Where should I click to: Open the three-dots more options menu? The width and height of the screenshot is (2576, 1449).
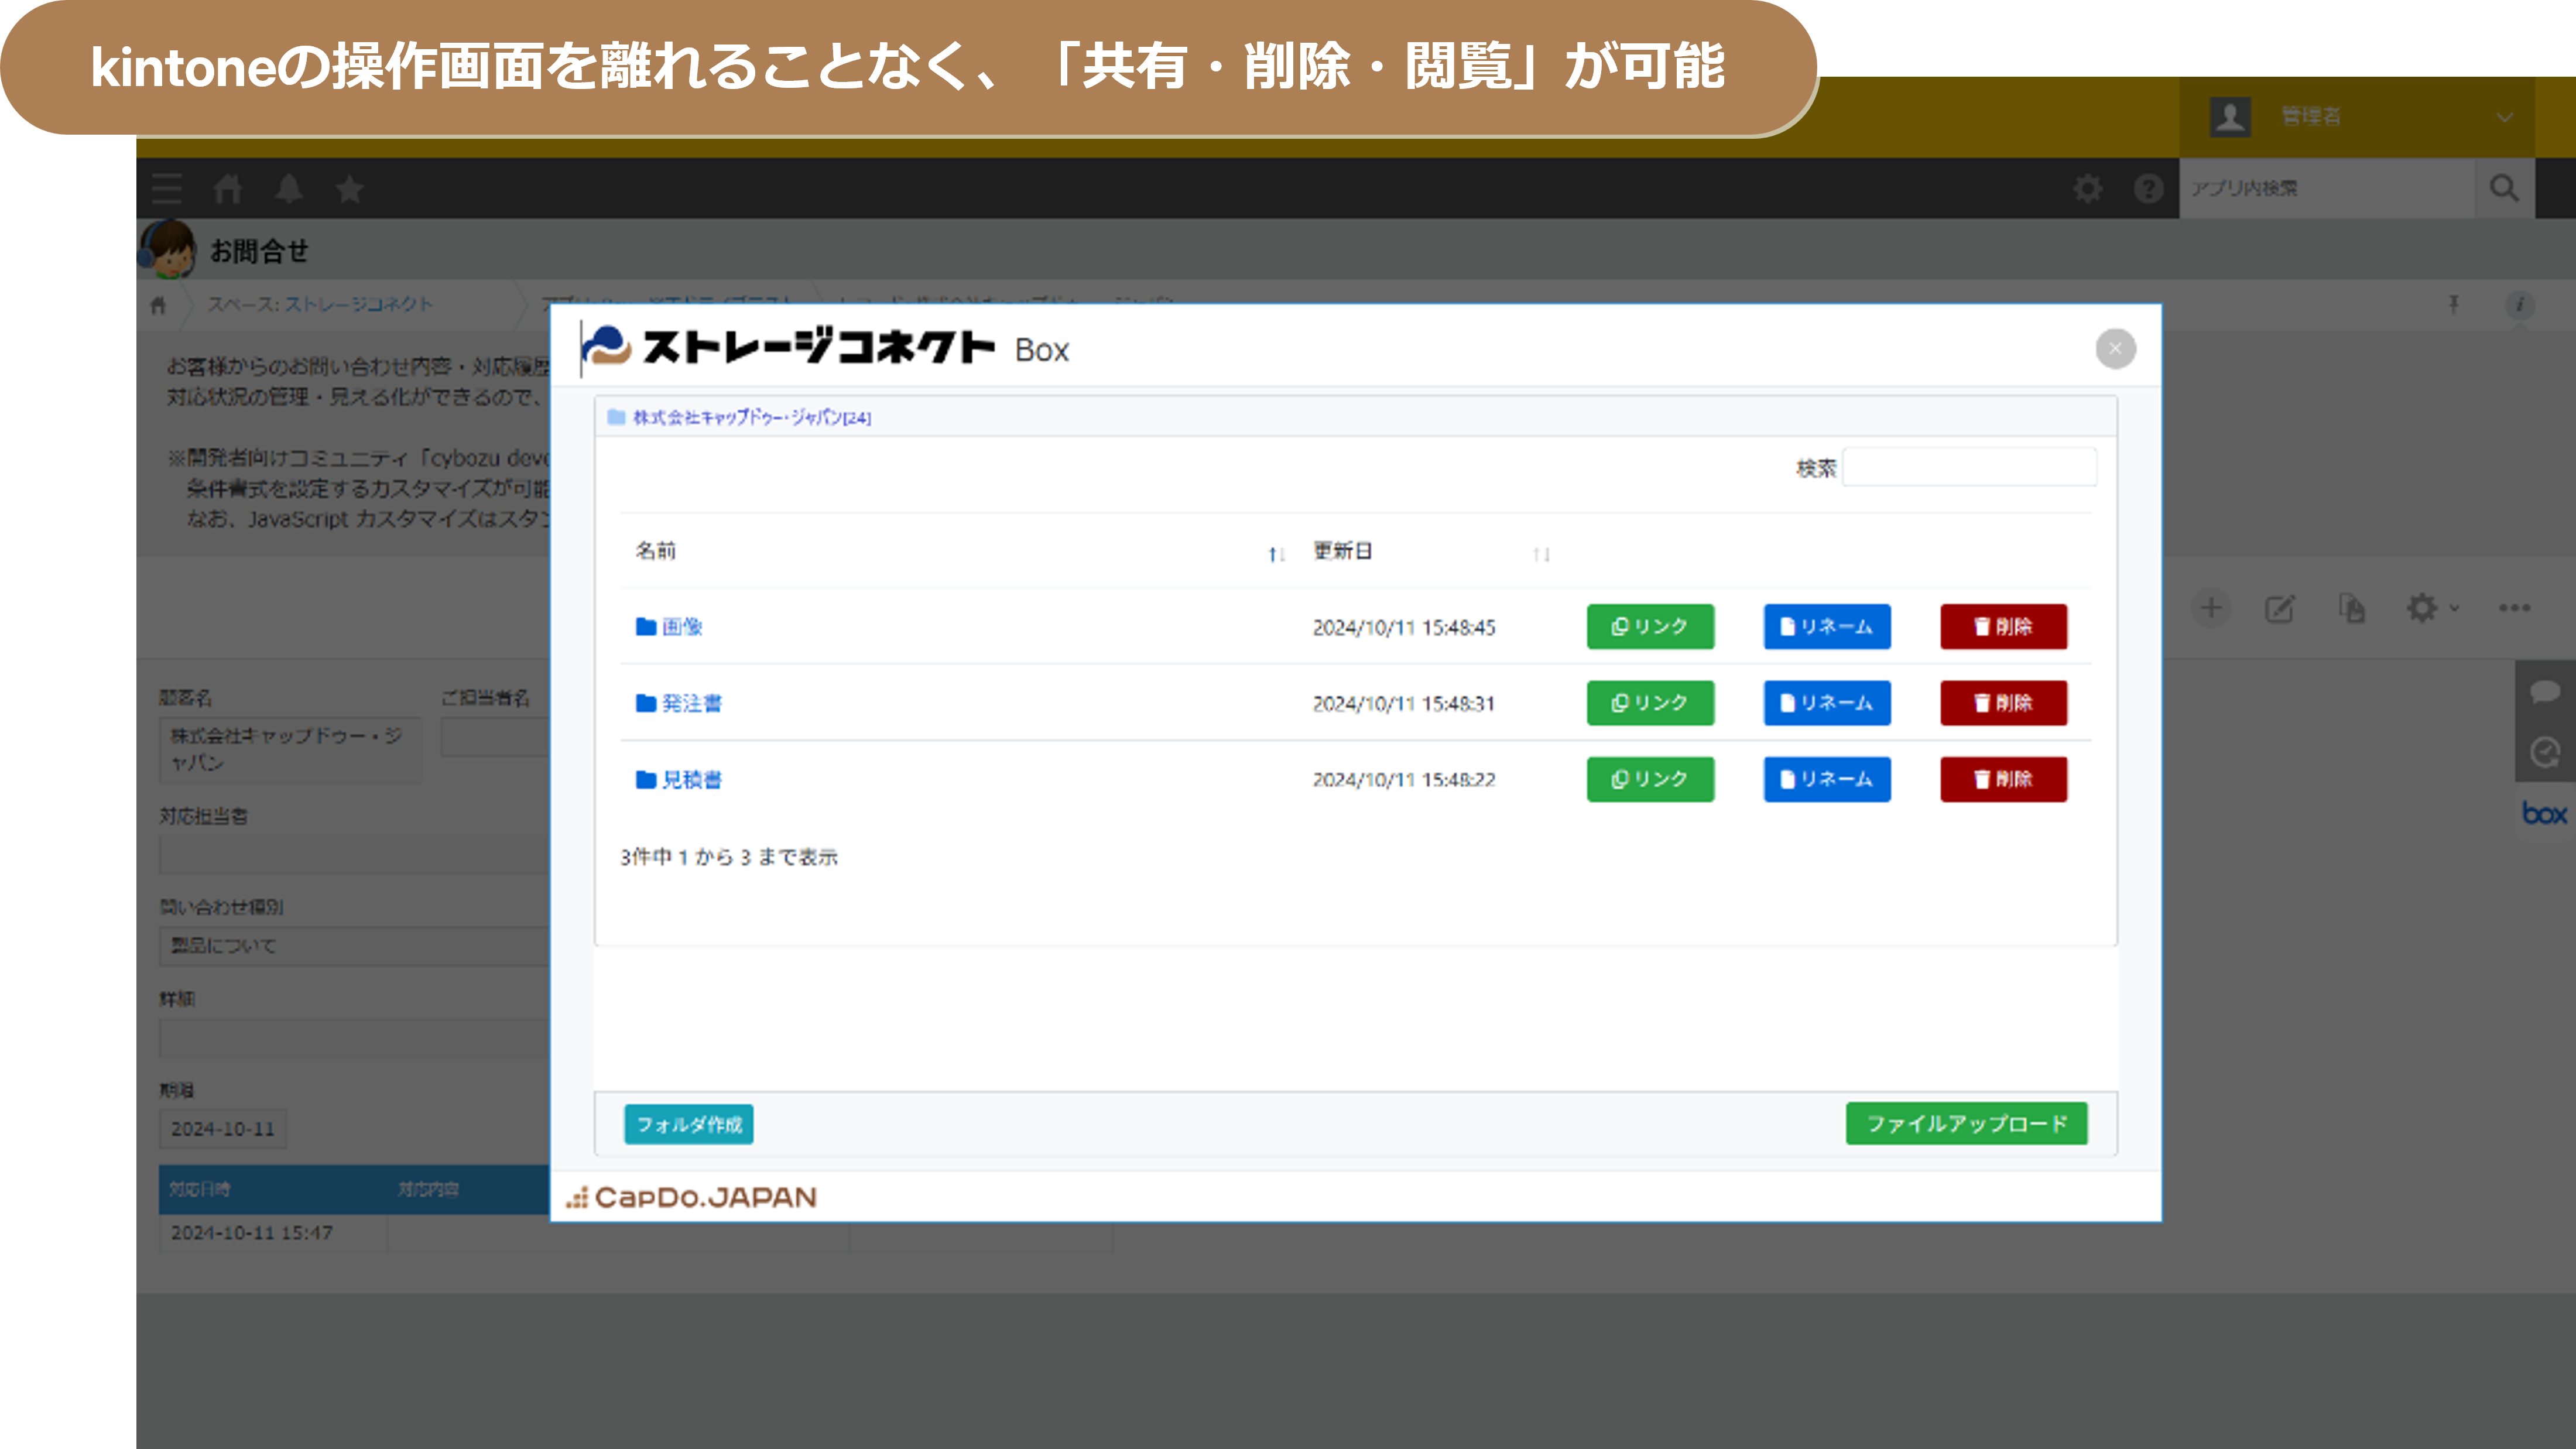(2514, 607)
